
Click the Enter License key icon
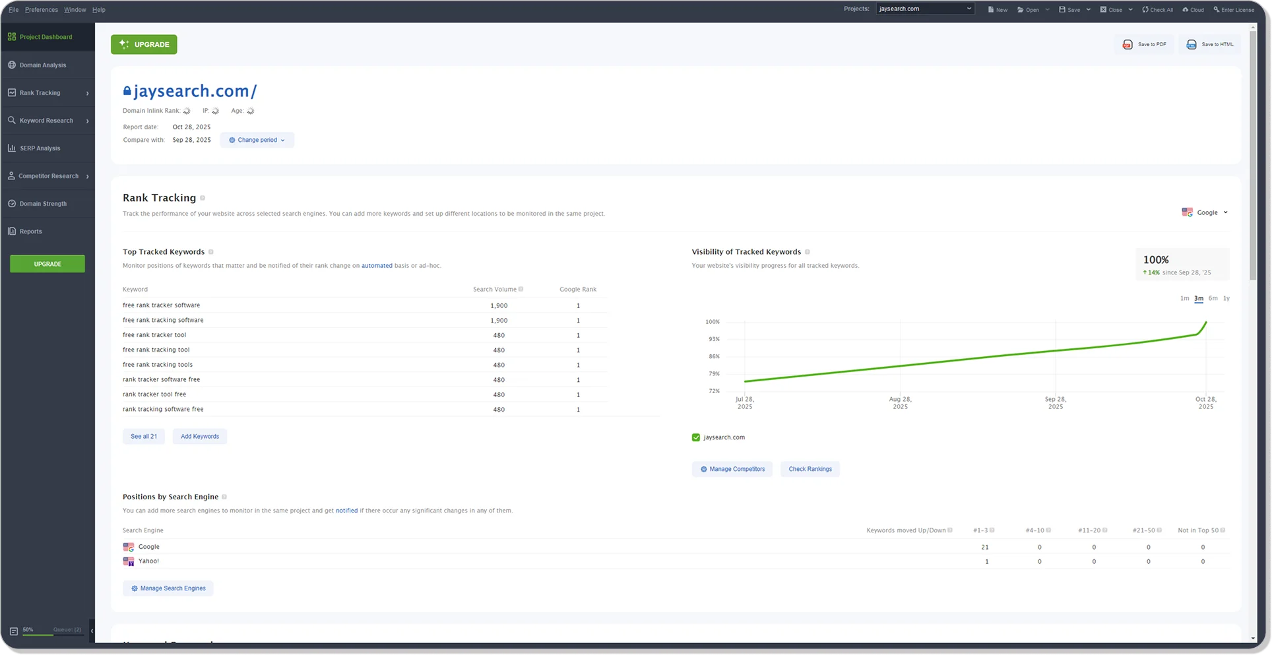pyautogui.click(x=1217, y=9)
